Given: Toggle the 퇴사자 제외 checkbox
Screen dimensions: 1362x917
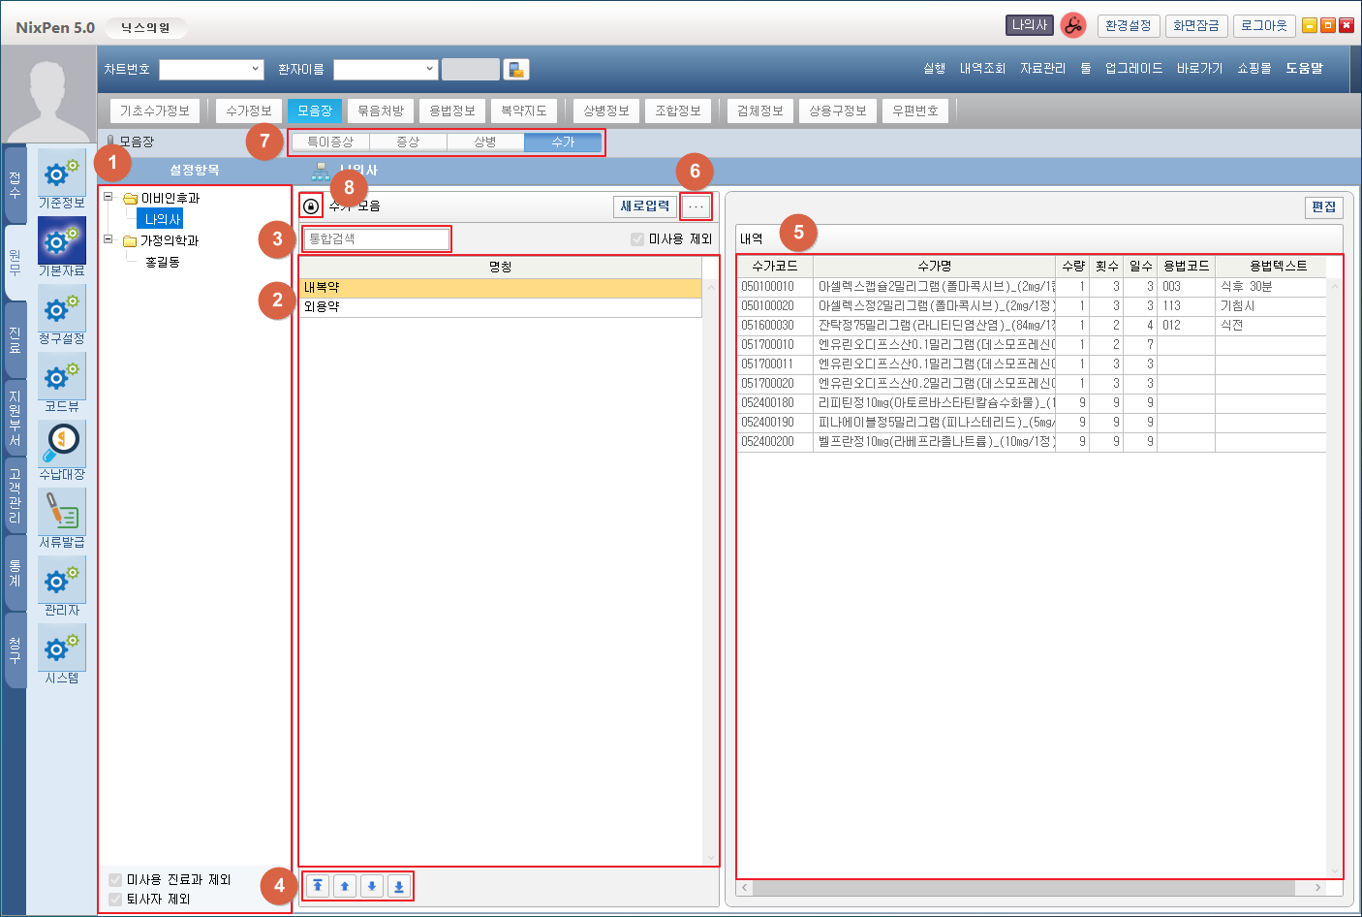Looking at the screenshot, I should tap(116, 900).
